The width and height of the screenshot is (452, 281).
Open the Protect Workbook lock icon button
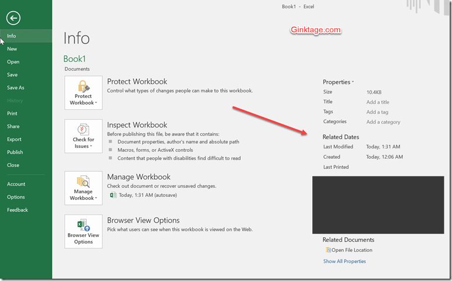[83, 93]
